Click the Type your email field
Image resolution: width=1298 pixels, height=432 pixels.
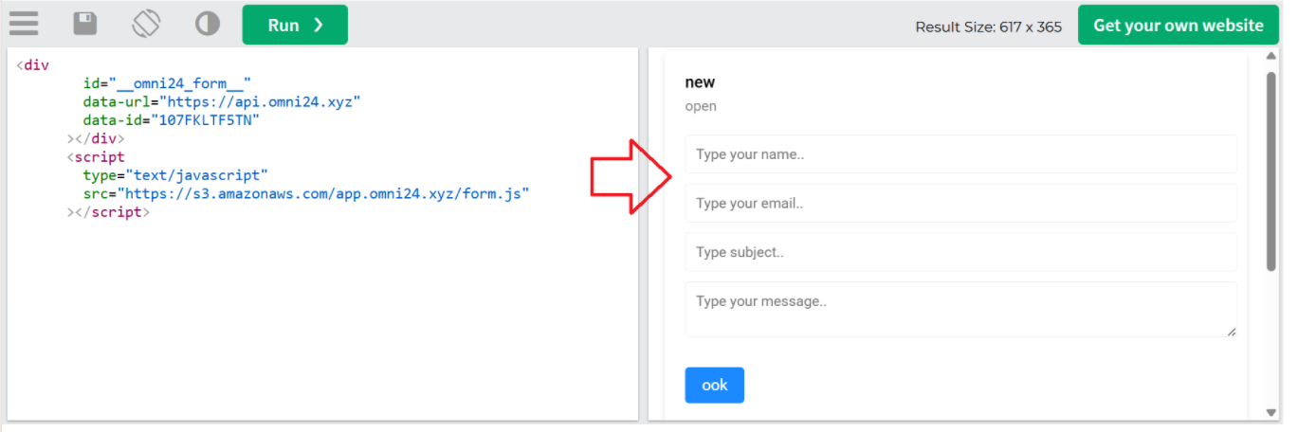click(x=960, y=204)
